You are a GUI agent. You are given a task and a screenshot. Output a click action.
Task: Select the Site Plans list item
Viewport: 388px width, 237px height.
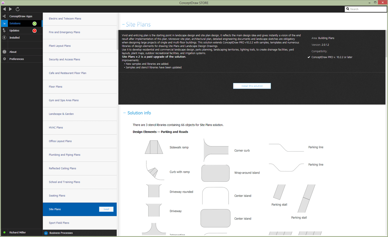[x=80, y=209]
